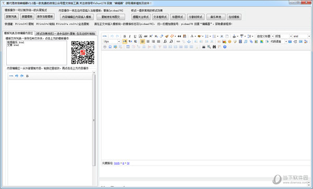313x189 pixels.
Task: Redo the action in the main editor
Action: coord(117,36)
